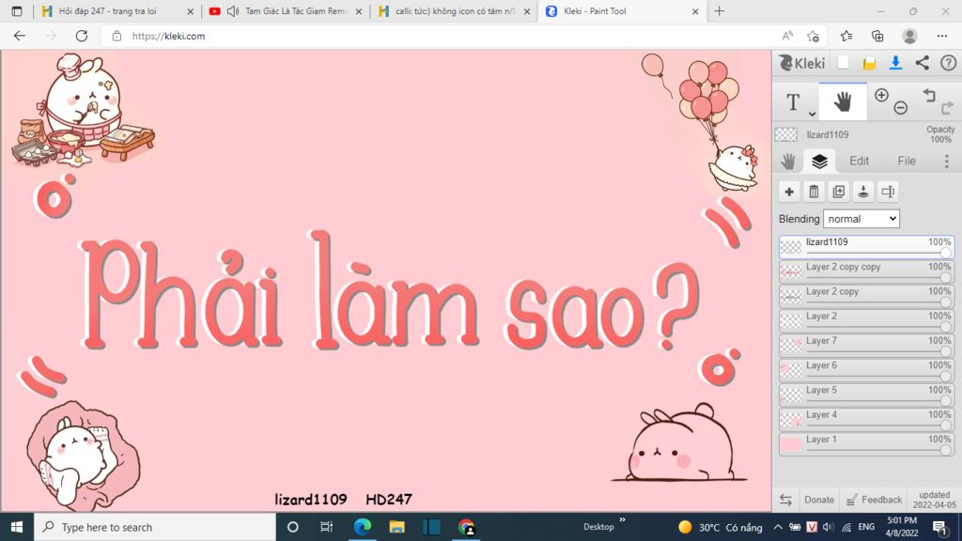Image resolution: width=962 pixels, height=541 pixels.
Task: Select the Layer 2 copy row
Action: (866, 296)
